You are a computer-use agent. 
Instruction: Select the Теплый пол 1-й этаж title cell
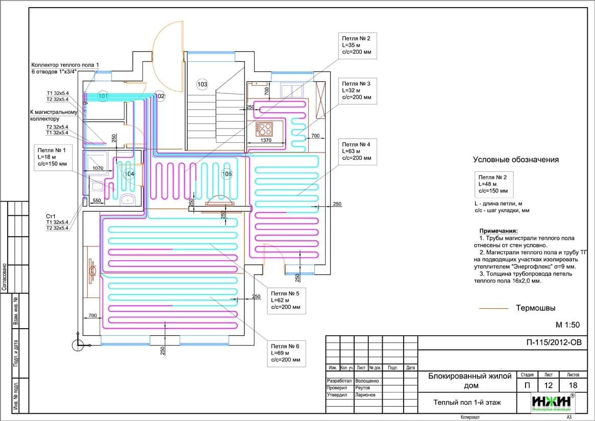[467, 403]
